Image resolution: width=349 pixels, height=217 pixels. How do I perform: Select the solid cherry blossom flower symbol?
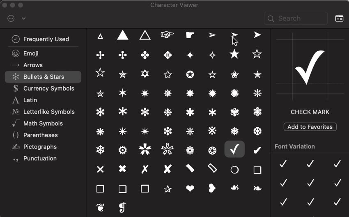[145, 149]
